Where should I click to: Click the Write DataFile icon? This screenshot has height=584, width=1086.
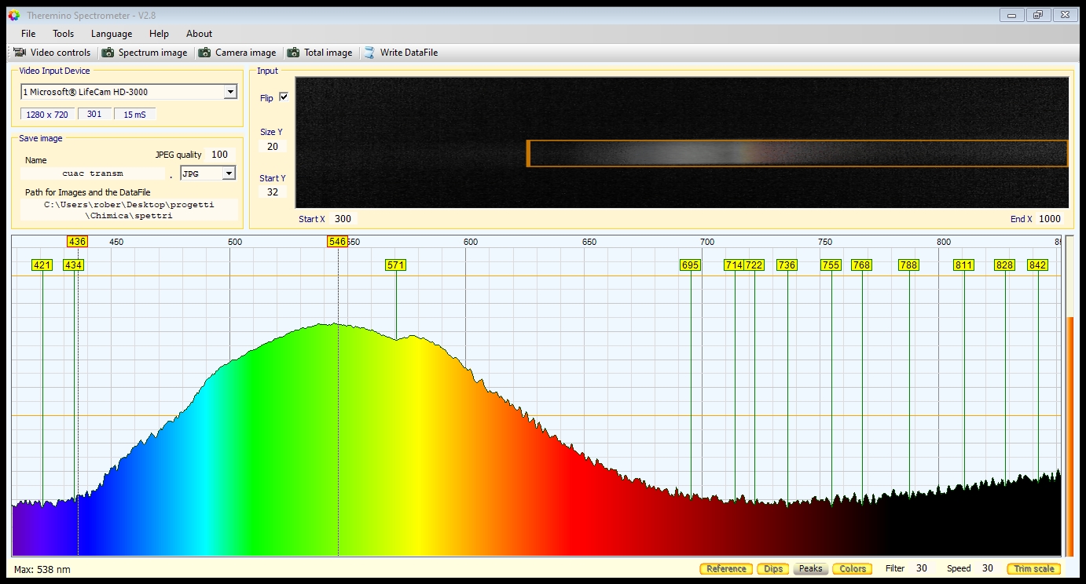click(369, 53)
